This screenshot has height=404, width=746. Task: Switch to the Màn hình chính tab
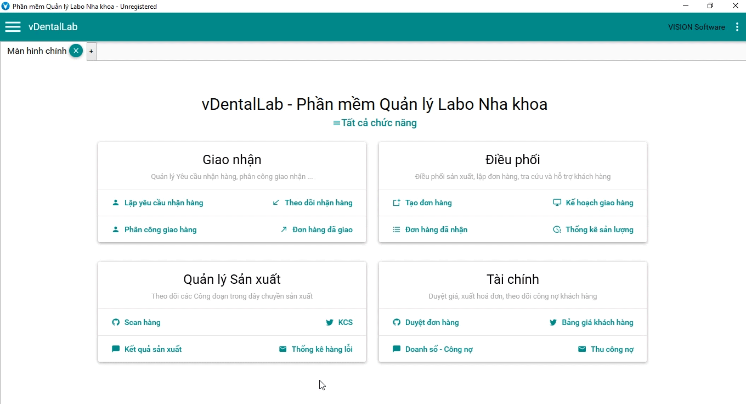(x=37, y=51)
